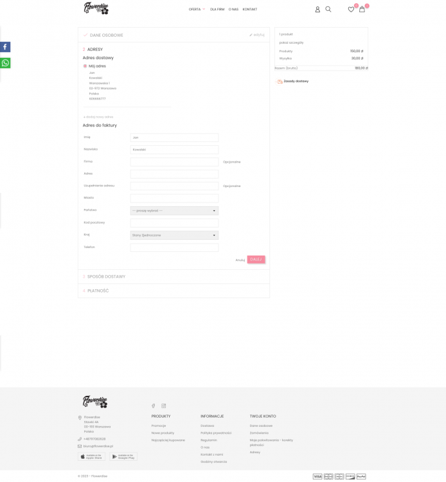Open footer Zamówienia link
Screen dimensions: 446x482
tap(259, 433)
